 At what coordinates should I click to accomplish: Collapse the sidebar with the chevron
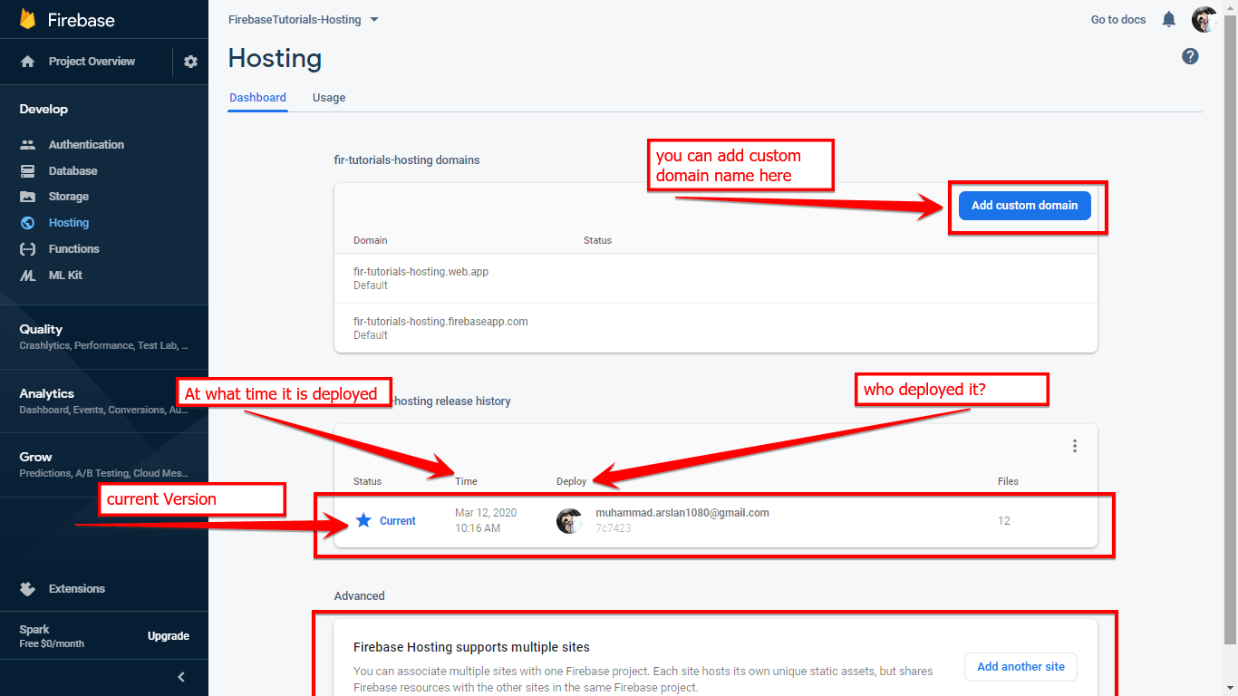[x=181, y=677]
